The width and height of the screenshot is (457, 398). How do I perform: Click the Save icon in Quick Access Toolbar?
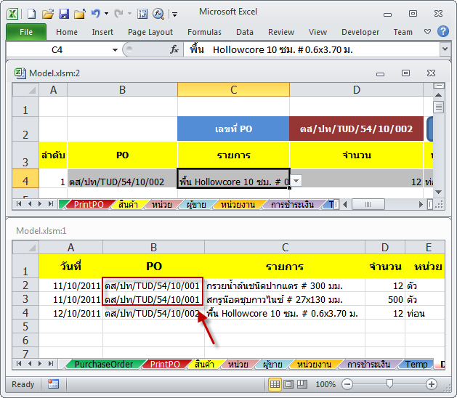[x=64, y=14]
